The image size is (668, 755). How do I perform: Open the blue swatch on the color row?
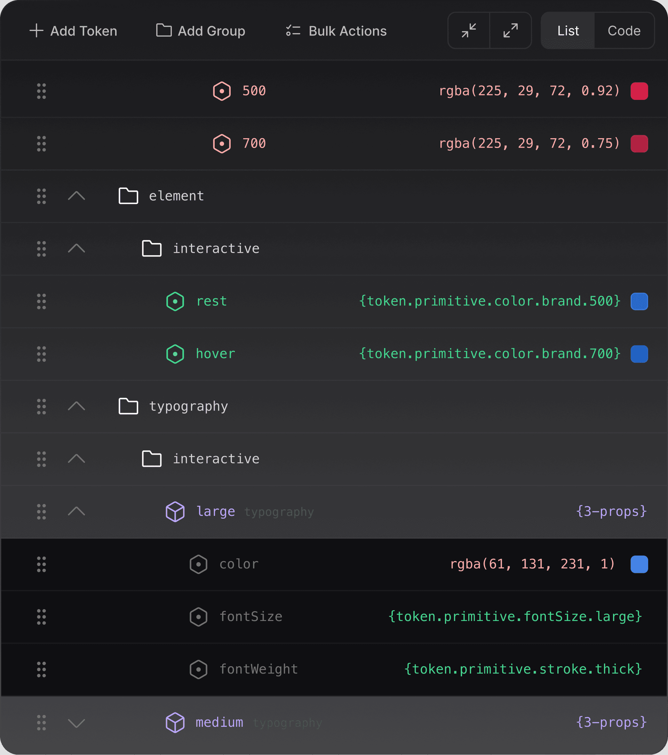click(639, 564)
